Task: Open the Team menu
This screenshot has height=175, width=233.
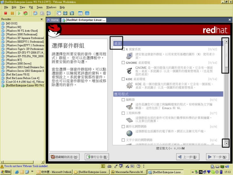Action: pos(40,7)
